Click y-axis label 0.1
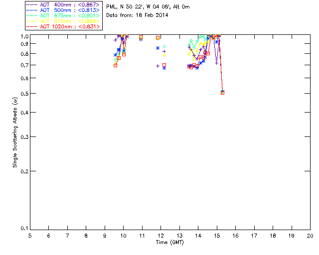 click(x=24, y=229)
